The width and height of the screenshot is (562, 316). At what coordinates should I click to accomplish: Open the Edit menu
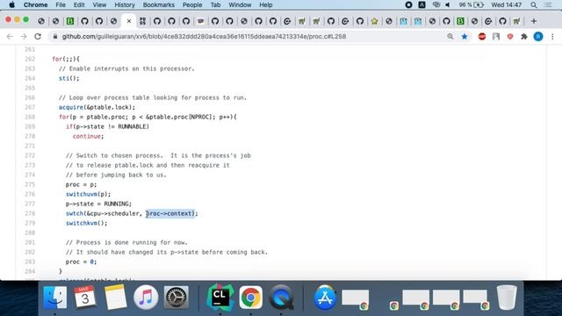[79, 5]
